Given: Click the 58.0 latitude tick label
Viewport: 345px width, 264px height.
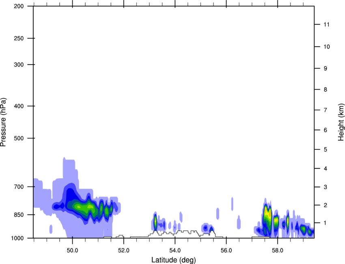Looking at the screenshot, I should (278, 250).
